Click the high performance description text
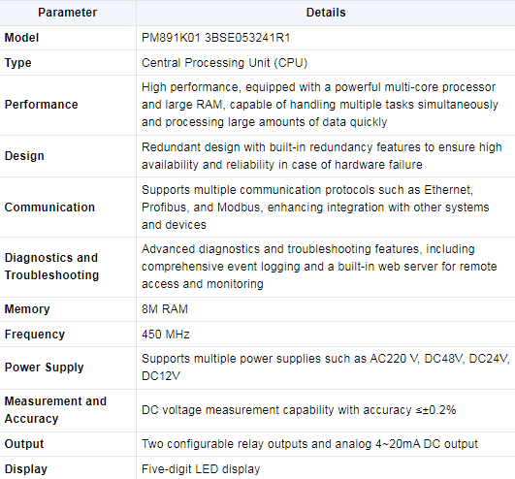The image size is (515, 479). point(320,105)
